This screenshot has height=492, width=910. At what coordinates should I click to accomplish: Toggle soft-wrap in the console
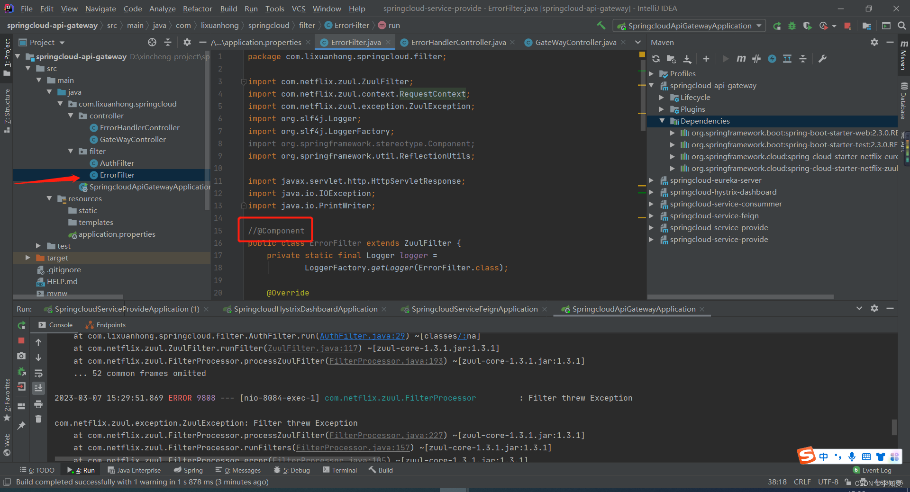coord(38,373)
